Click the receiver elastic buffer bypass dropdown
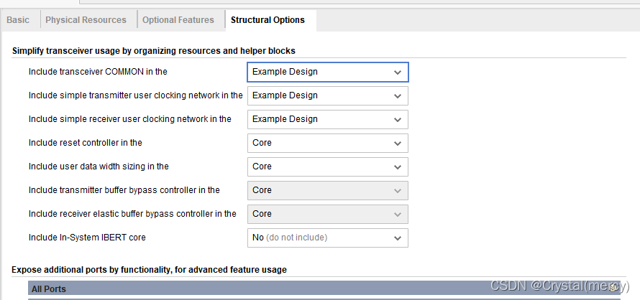 pyautogui.click(x=327, y=214)
